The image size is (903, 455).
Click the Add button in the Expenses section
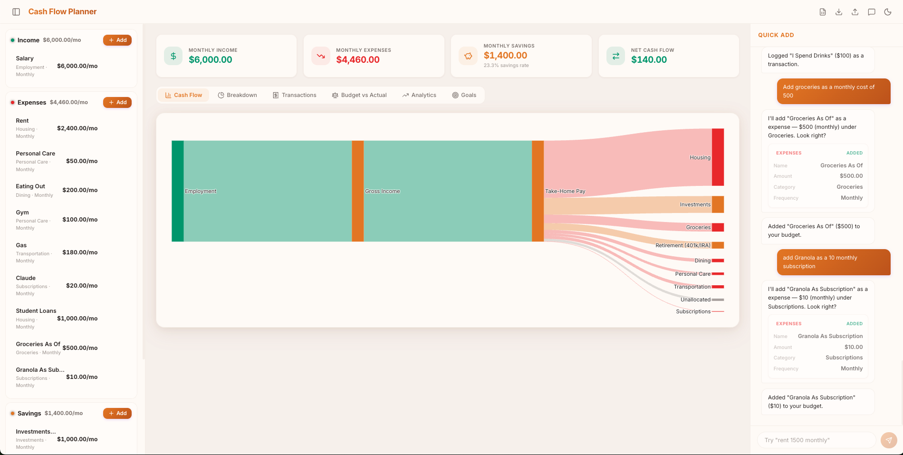[117, 102]
